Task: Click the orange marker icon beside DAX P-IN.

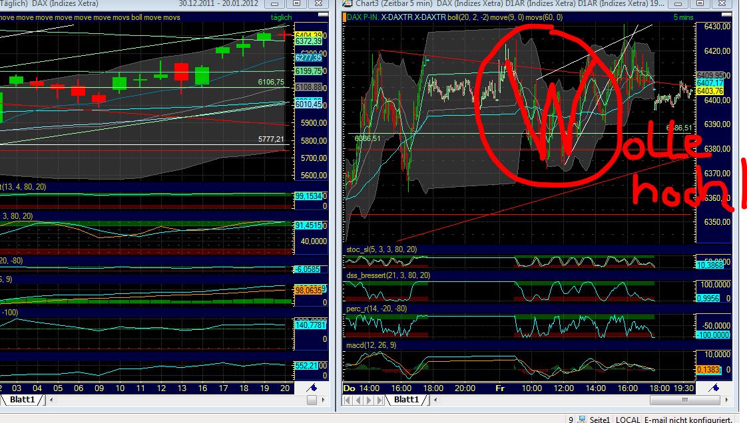Action: pos(344,16)
